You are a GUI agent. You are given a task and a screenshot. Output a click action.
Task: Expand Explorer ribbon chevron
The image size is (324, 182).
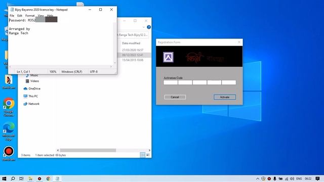(x=144, y=27)
